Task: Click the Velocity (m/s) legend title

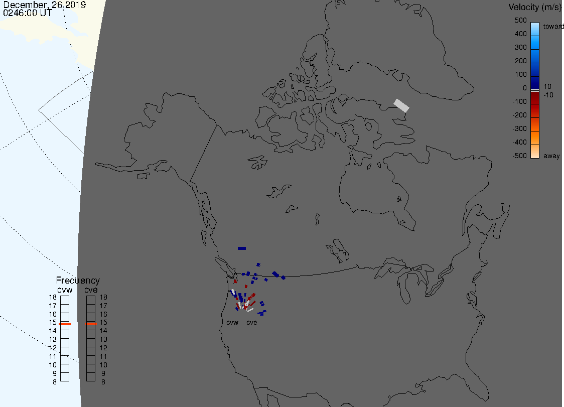Action: [x=535, y=7]
